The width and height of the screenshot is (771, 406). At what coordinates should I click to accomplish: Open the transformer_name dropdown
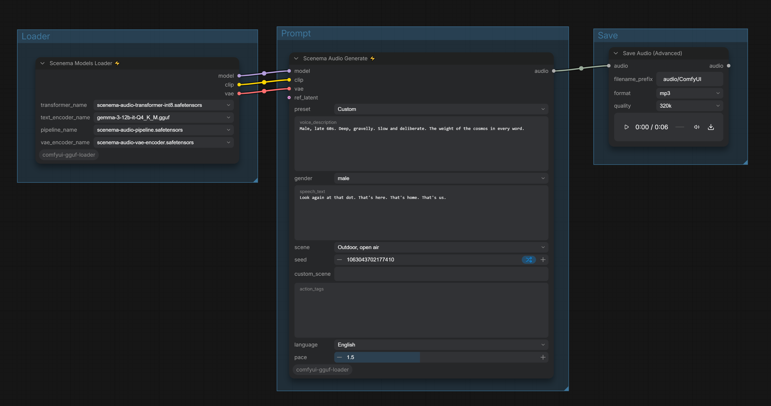coord(164,105)
